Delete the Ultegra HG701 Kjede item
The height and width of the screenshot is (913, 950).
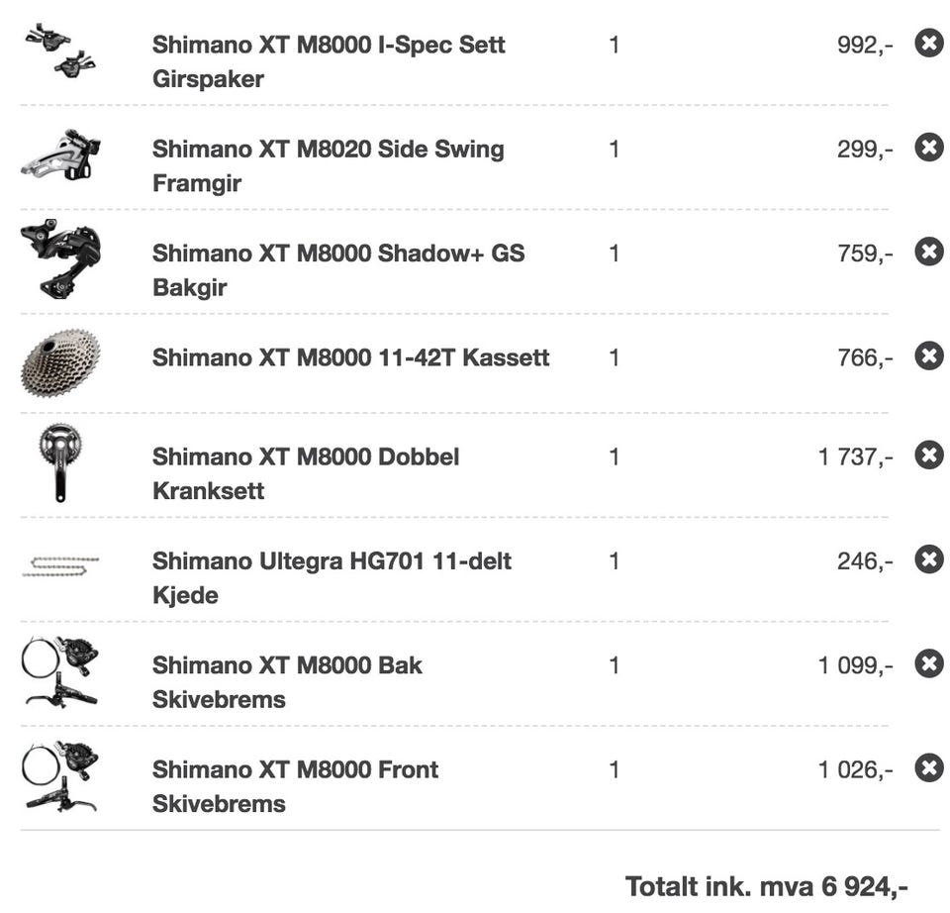(x=929, y=559)
